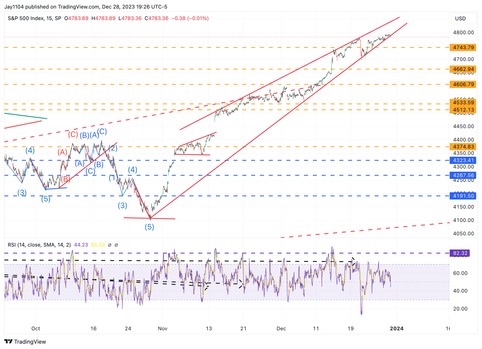Image resolution: width=482 pixels, height=349 pixels.
Task: Select the 4323.41 blue price label
Action: pyautogui.click(x=463, y=160)
